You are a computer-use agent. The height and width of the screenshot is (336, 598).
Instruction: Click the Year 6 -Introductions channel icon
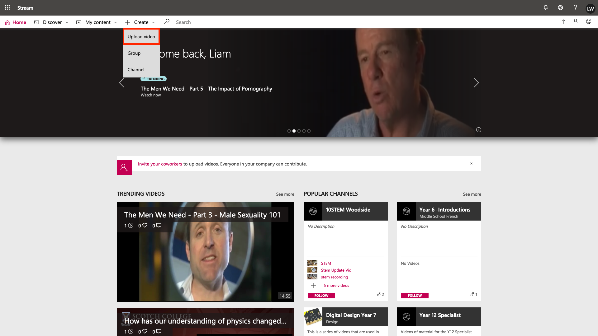406,211
